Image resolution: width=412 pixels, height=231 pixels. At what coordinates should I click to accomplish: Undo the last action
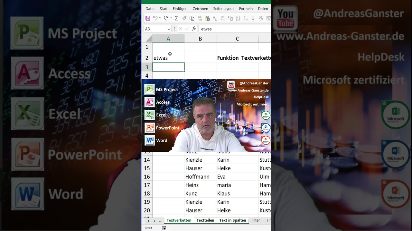click(x=155, y=18)
